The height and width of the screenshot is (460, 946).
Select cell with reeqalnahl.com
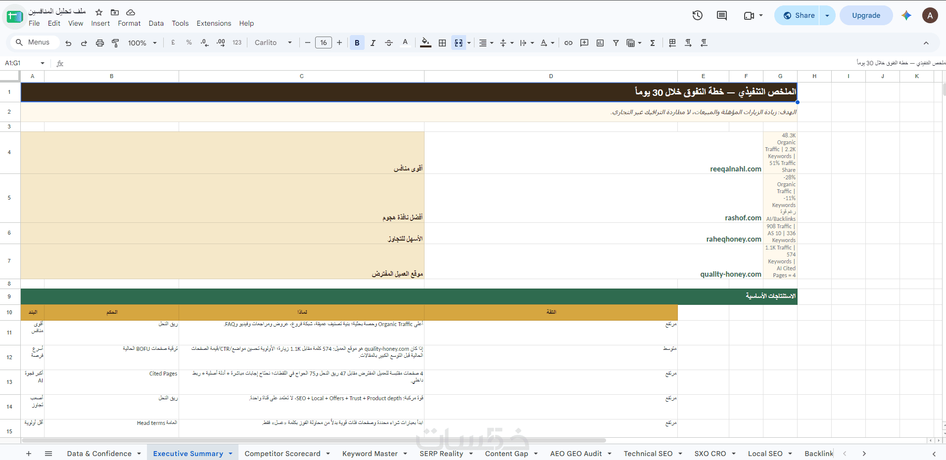point(594,153)
